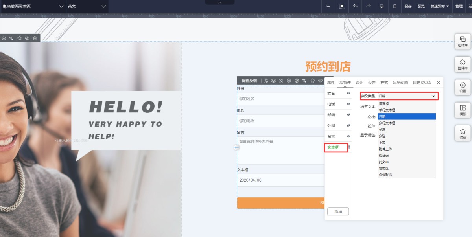Screen dimensions: 472x237
Task: Click layers icon in 询盘反馈 toolbar
Action: [273, 81]
